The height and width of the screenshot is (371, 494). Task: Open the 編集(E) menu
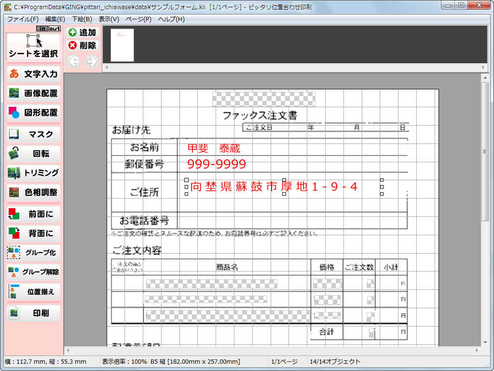pos(55,19)
